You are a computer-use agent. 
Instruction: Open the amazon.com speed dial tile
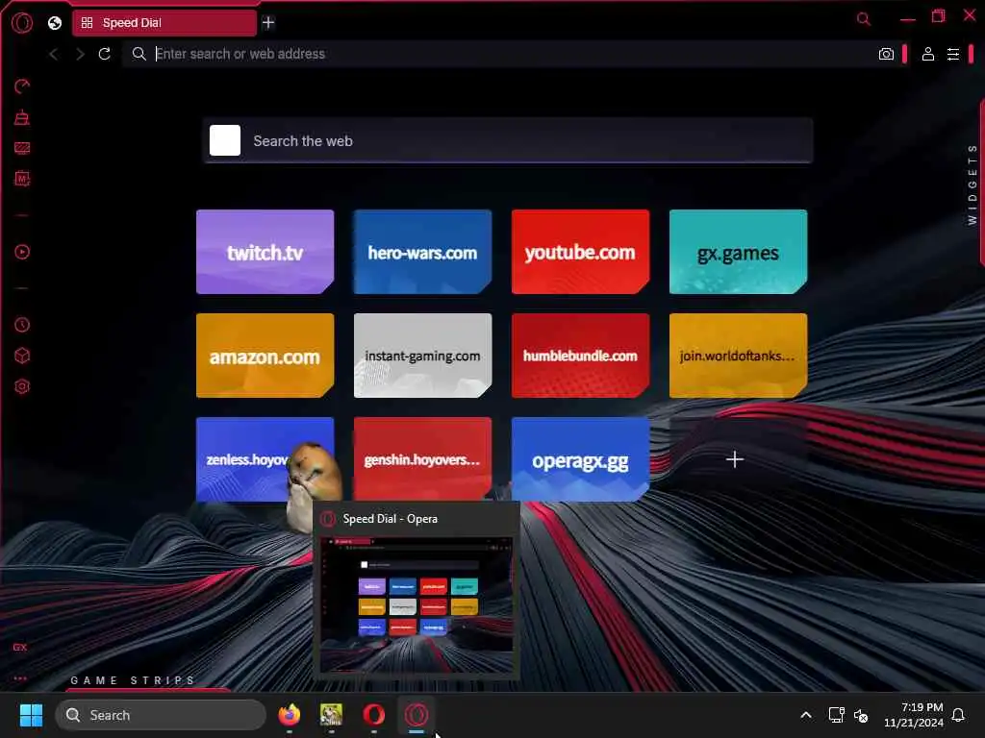265,356
